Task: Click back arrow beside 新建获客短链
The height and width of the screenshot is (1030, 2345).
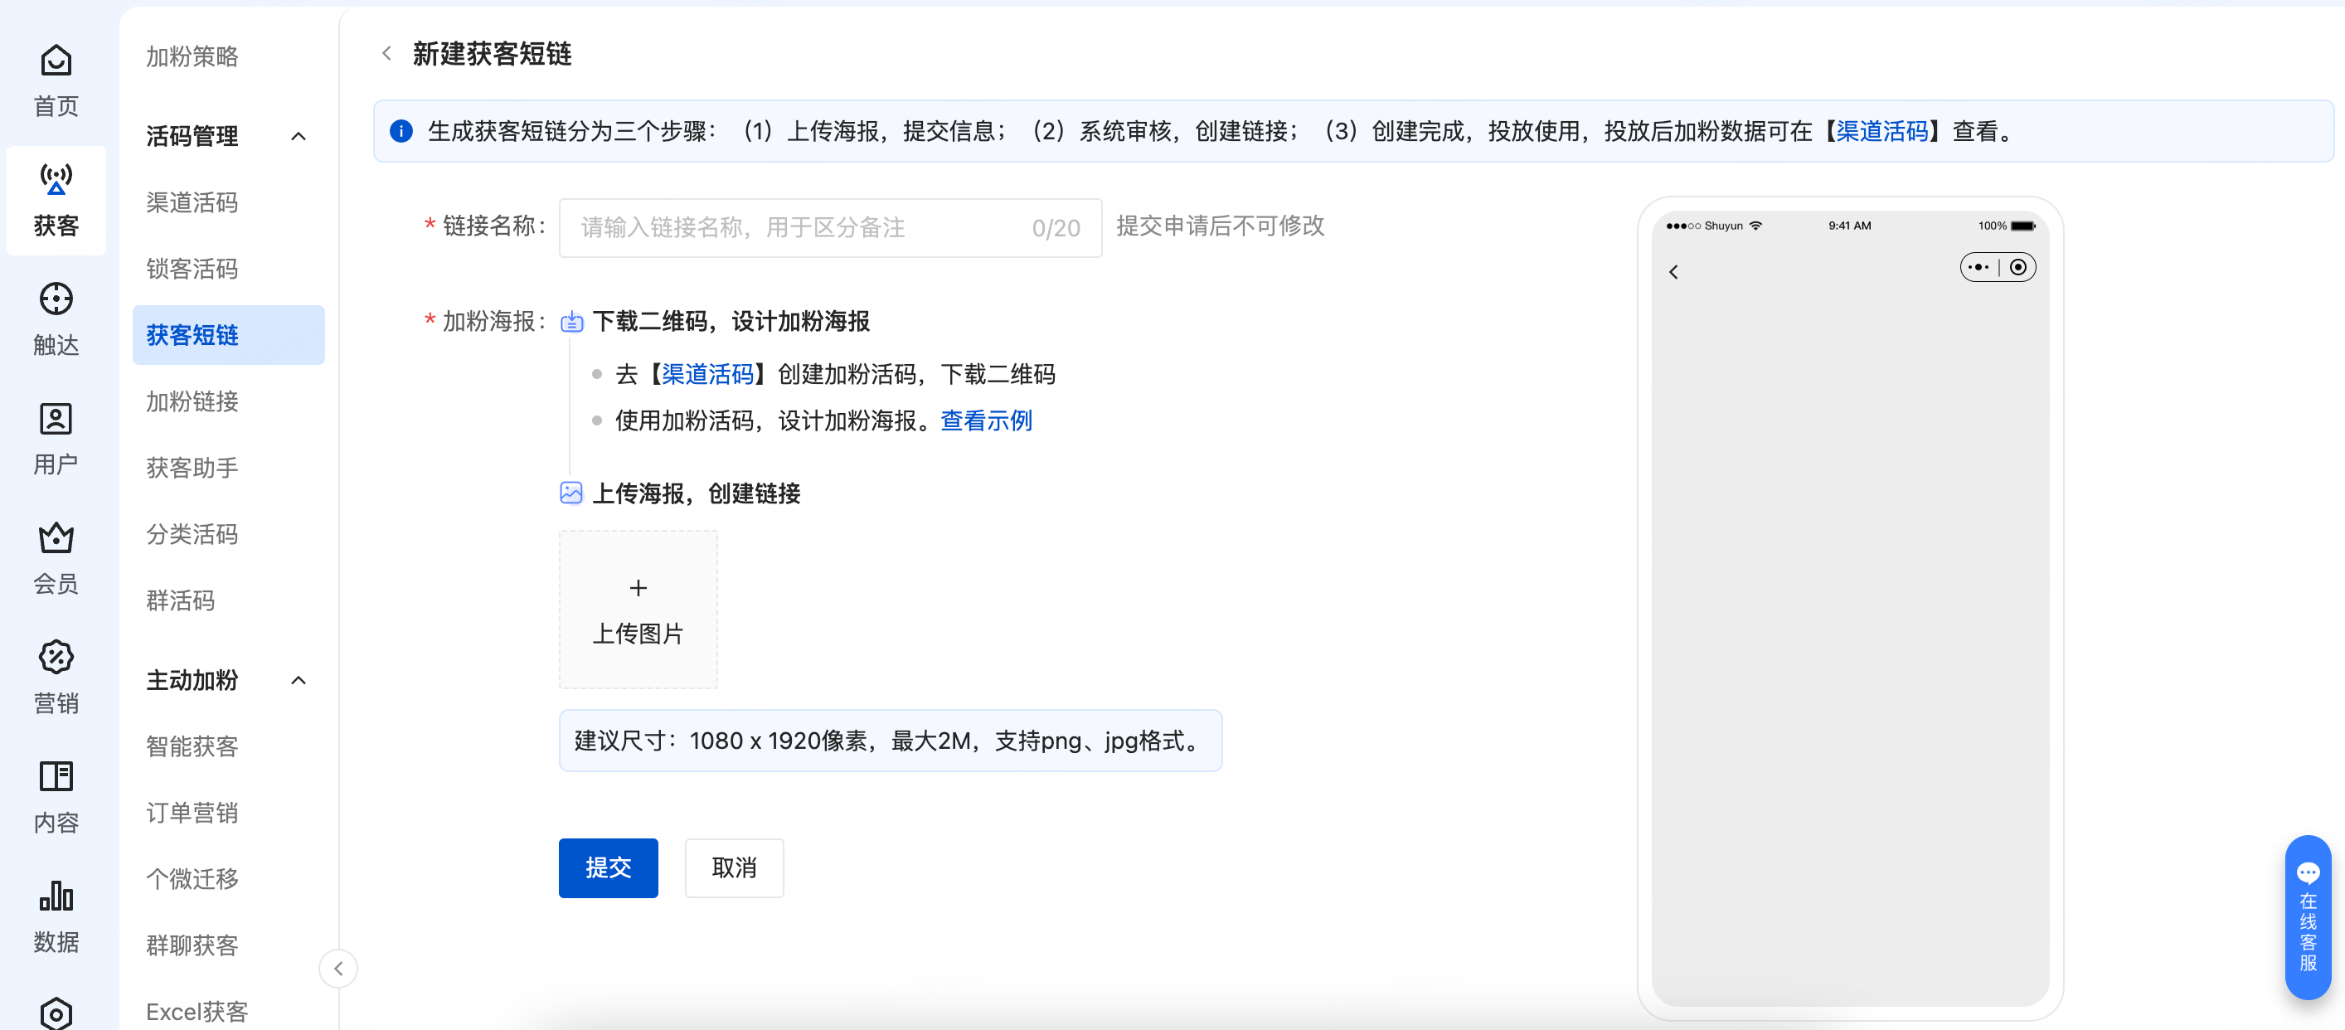Action: [387, 54]
